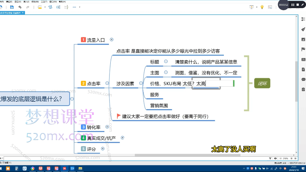
Task: Zoom in with the plus button
Action: [x=291, y=158]
